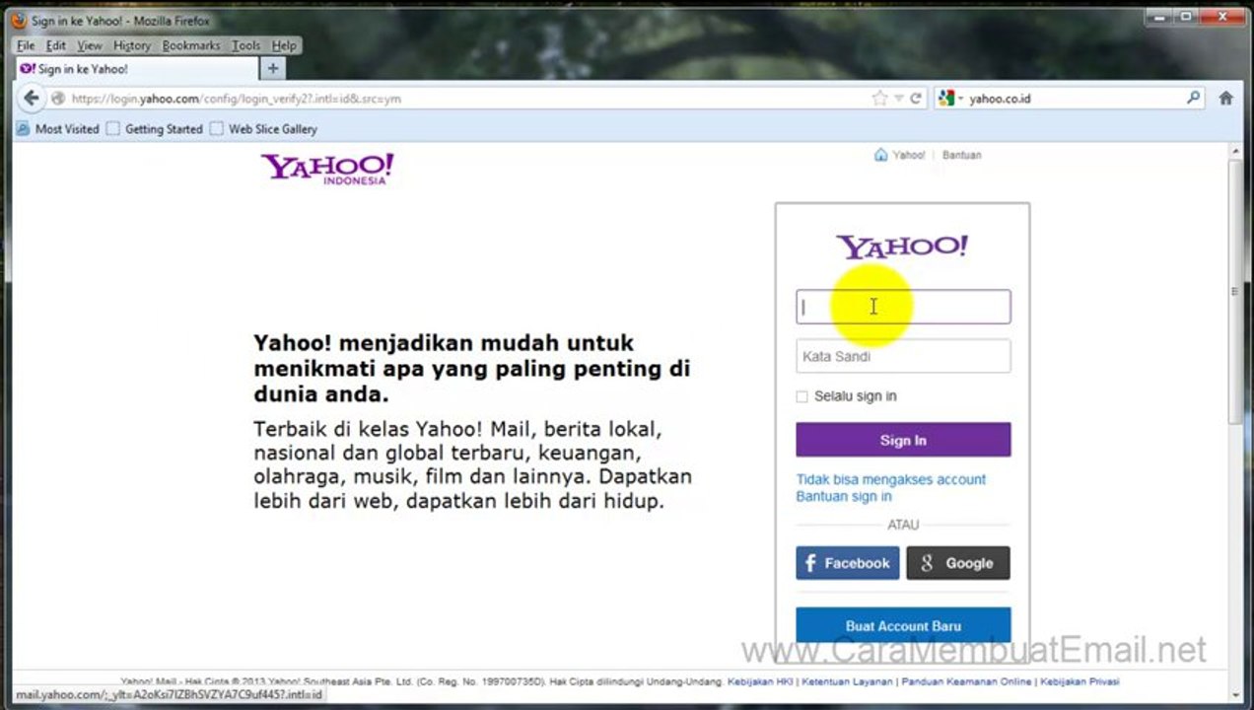Open the 'Kebijakan Privasi' footer link

[1080, 681]
